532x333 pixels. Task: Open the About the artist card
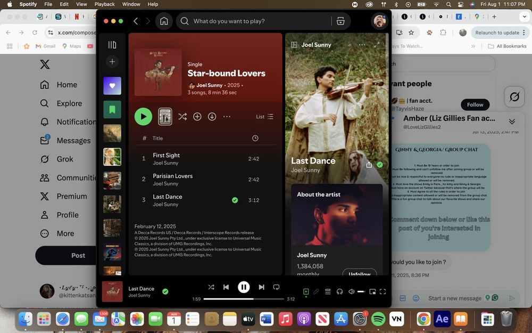pyautogui.click(x=337, y=230)
